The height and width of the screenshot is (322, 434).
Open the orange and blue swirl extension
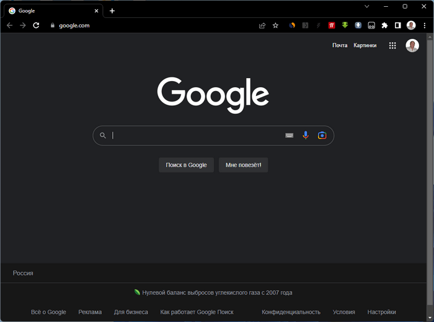pos(292,25)
